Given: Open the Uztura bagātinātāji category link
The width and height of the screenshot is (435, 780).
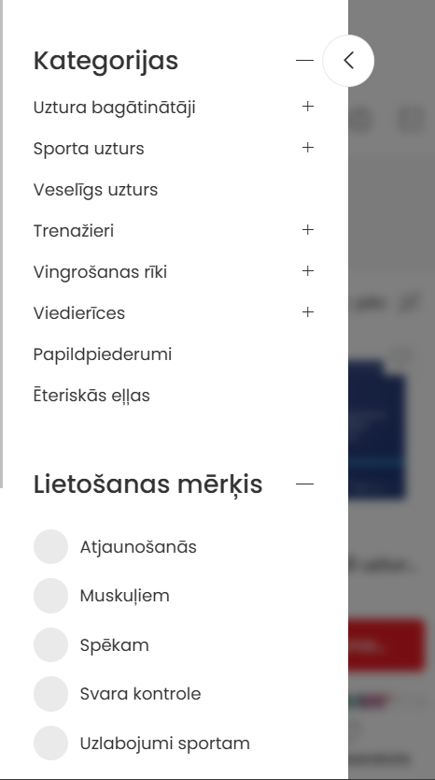Looking at the screenshot, I should tap(114, 108).
